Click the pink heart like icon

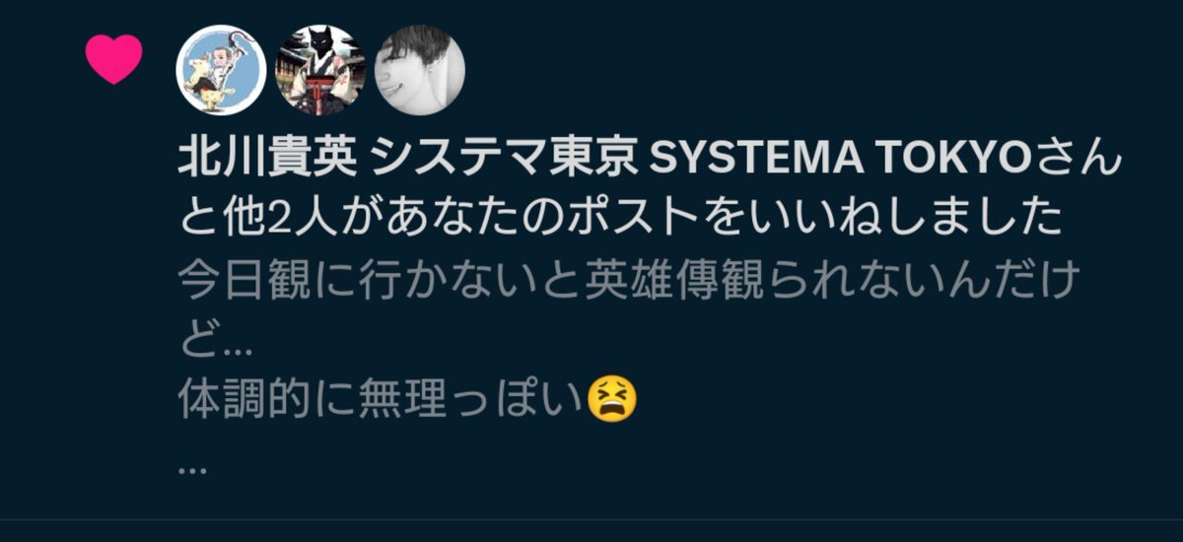114,59
